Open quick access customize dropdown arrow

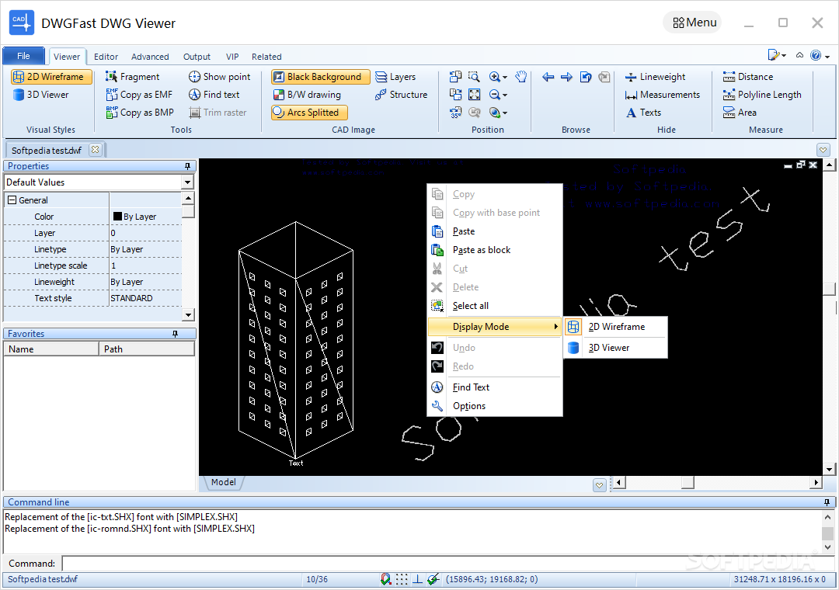click(784, 56)
